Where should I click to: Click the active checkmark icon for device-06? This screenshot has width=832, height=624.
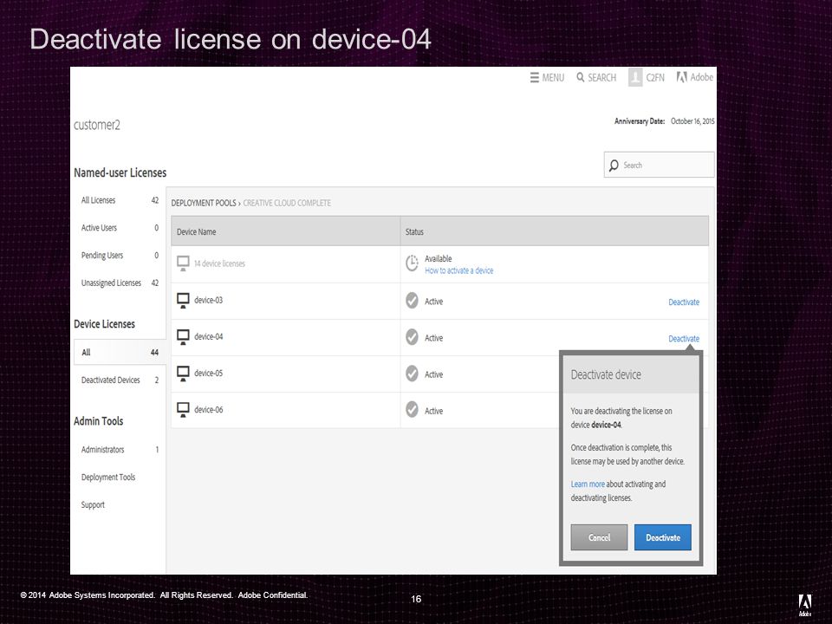[x=412, y=410]
